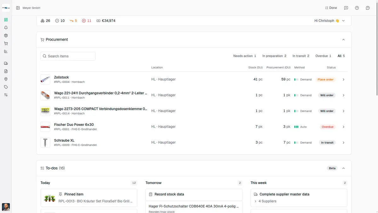This screenshot has height=213, width=378.
Task: Open Zollstock row details chevron
Action: (343, 80)
